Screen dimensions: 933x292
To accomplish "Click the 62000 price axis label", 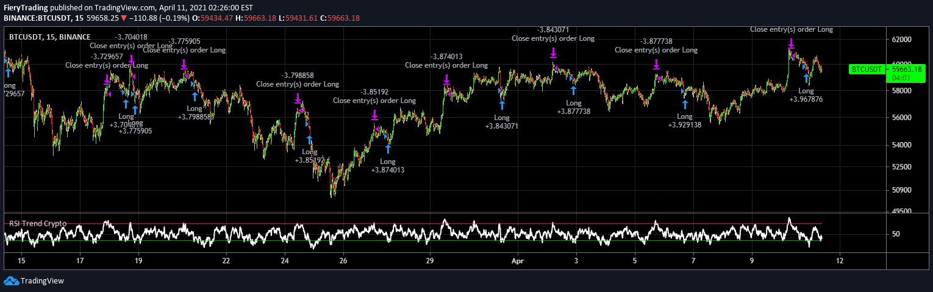I will pos(901,40).
